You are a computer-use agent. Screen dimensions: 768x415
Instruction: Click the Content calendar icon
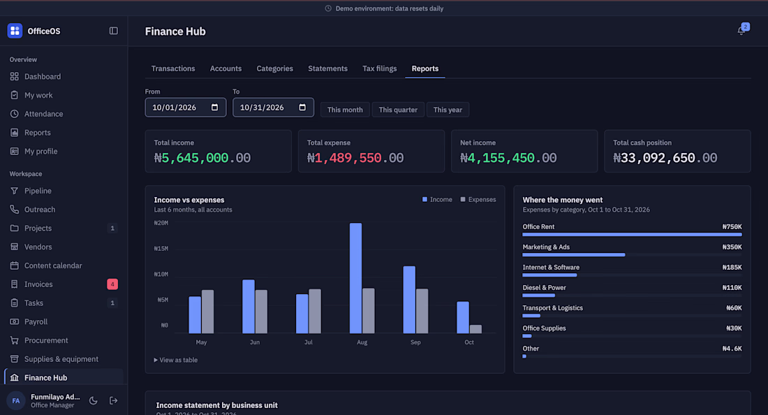tap(14, 265)
